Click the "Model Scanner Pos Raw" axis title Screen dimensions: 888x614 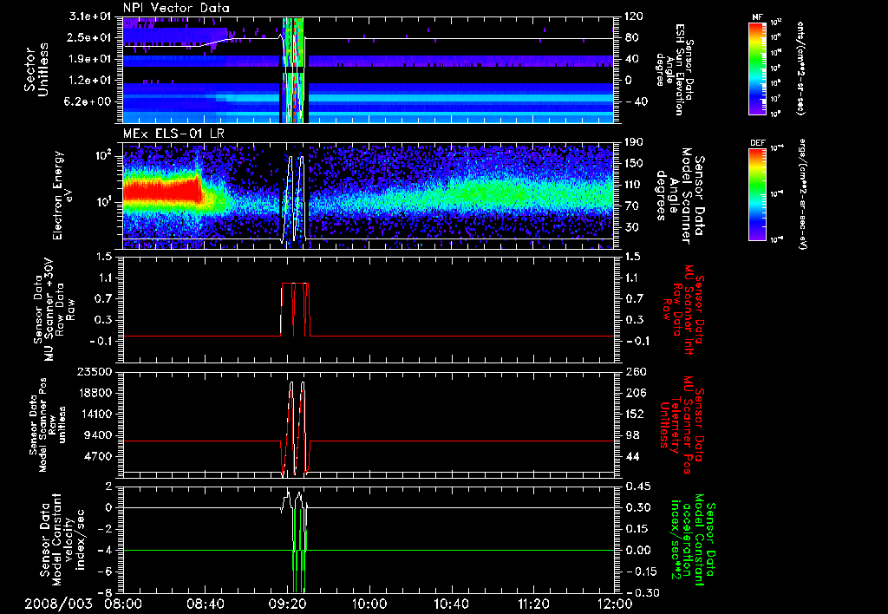(47, 426)
